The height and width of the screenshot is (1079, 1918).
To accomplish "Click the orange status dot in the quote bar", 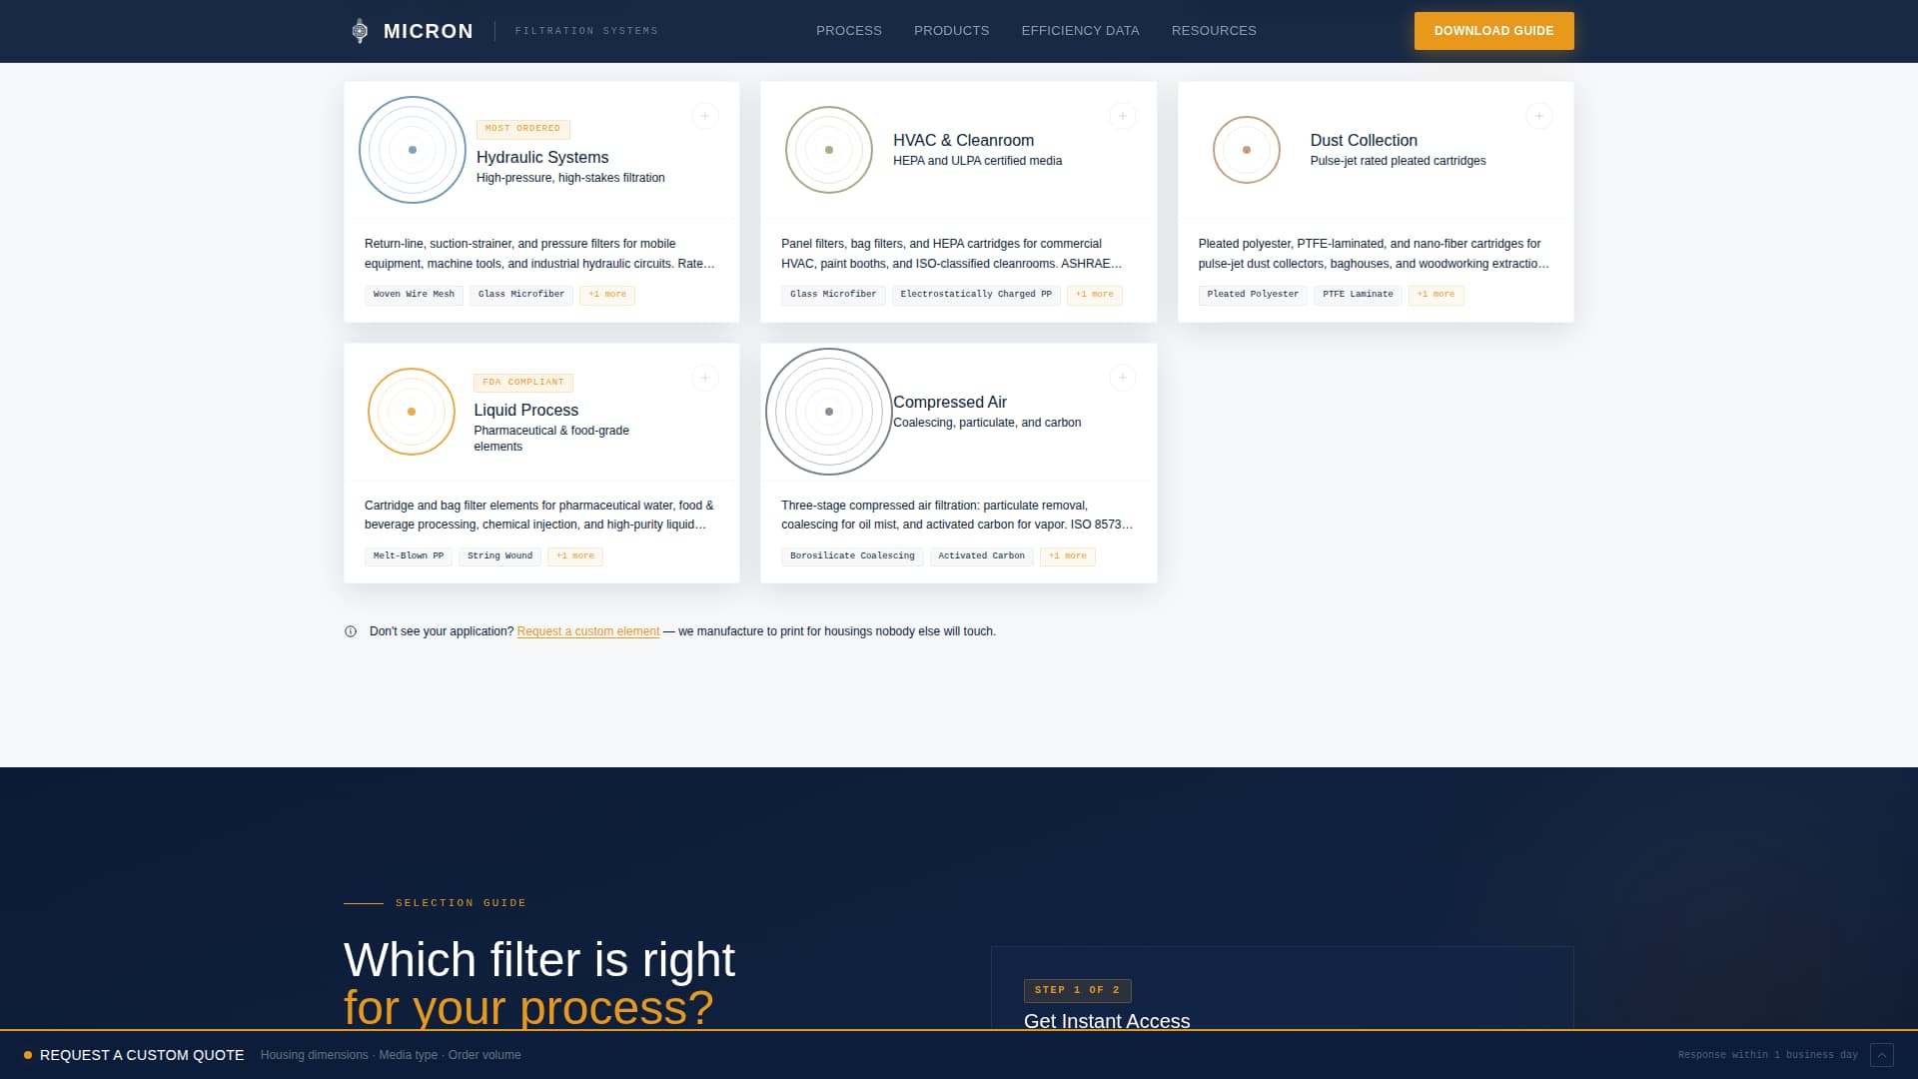I will (29, 1054).
